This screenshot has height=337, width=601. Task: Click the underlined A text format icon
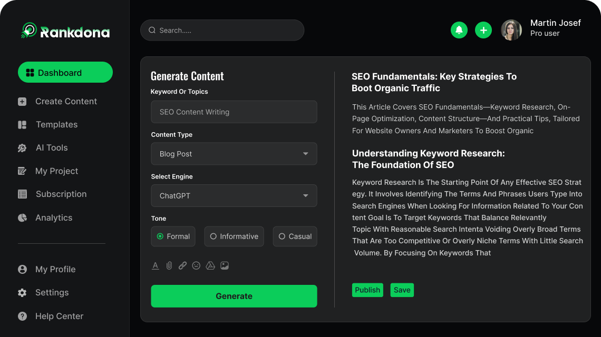156,266
